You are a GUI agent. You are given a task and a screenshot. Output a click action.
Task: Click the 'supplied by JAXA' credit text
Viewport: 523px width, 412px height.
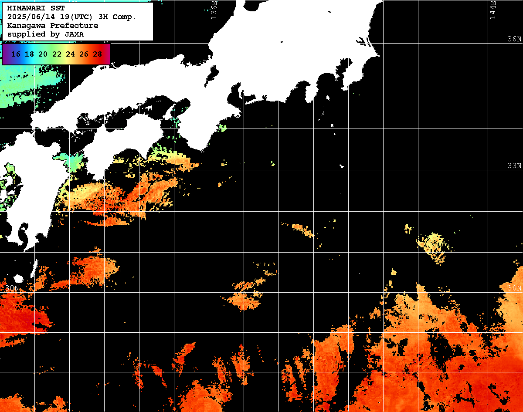pyautogui.click(x=46, y=34)
